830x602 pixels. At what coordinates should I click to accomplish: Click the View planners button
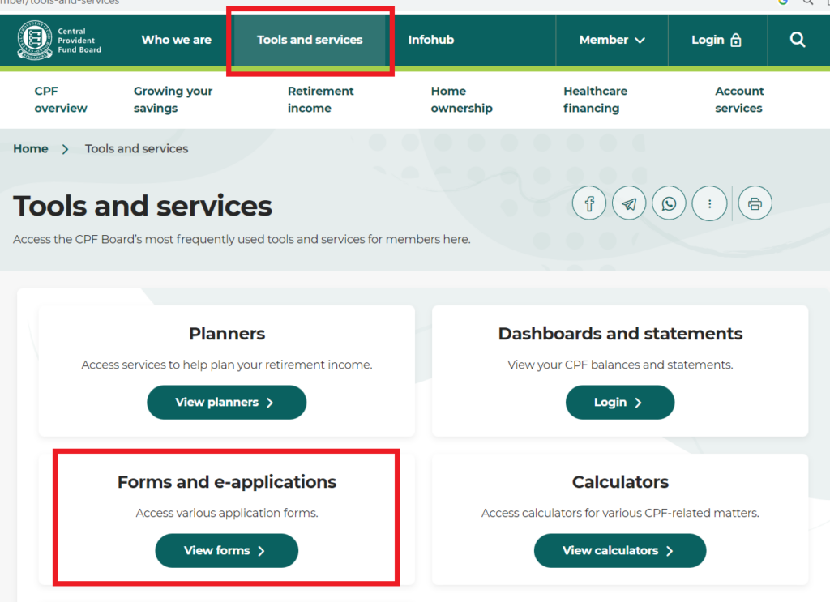(x=226, y=402)
